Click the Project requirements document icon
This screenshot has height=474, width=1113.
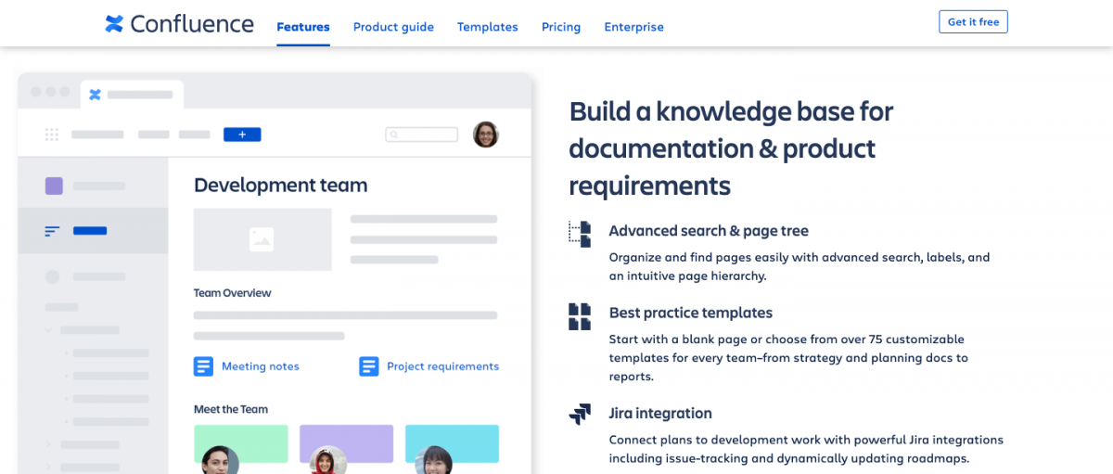(x=369, y=366)
